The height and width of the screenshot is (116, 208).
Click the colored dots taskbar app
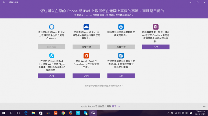[x=48, y=113]
